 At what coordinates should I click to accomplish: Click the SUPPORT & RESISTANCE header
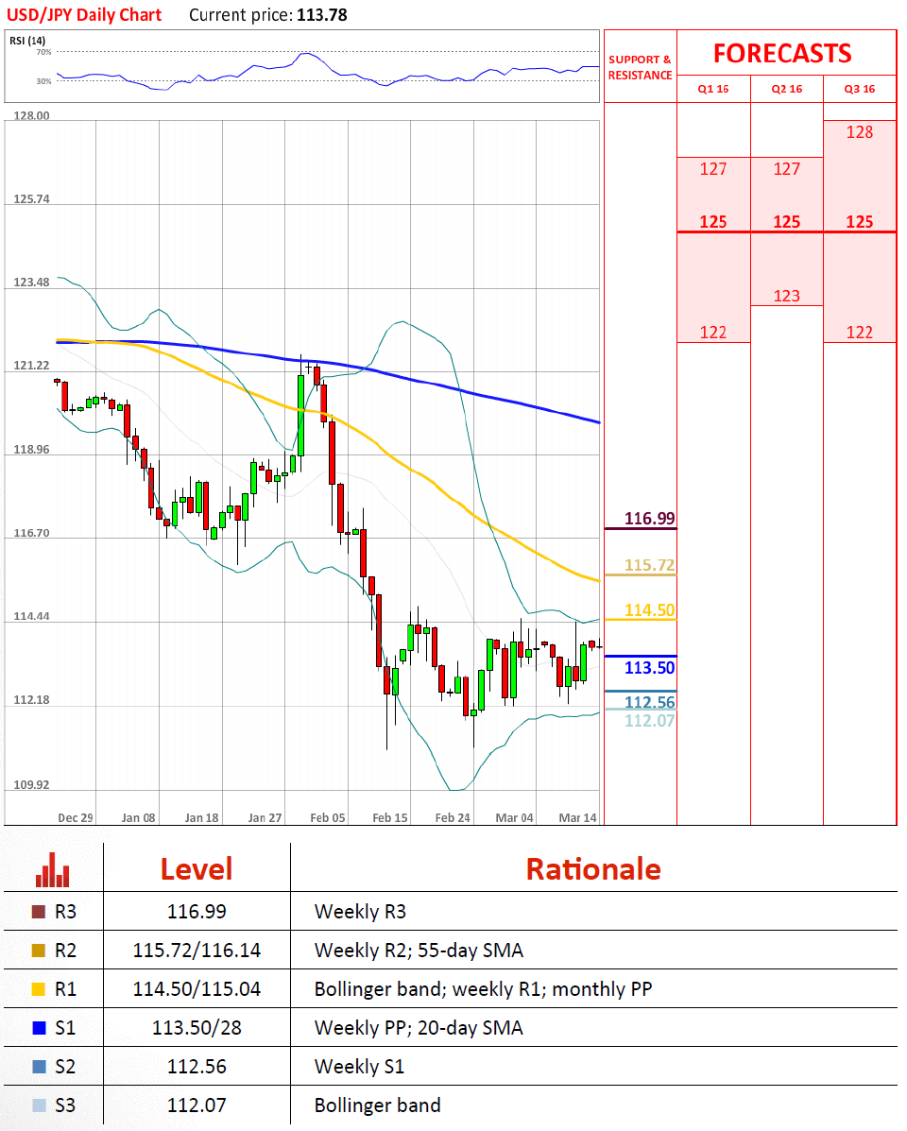pos(641,67)
